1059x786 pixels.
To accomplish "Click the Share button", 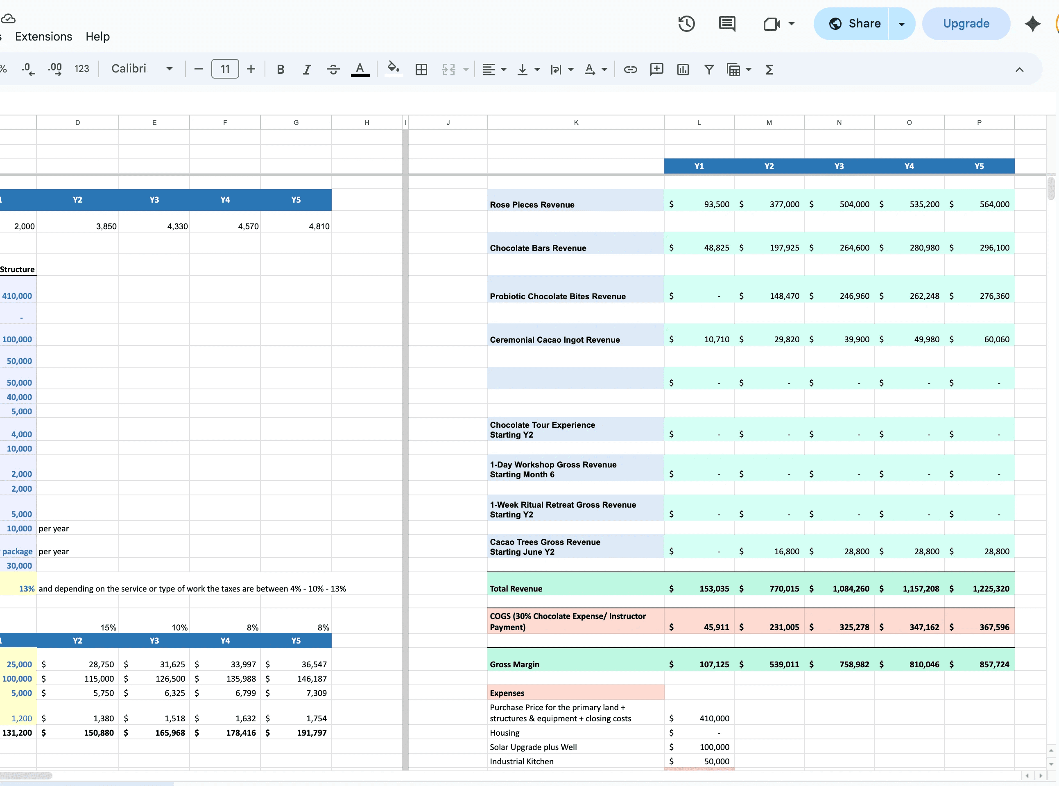I will (x=855, y=24).
